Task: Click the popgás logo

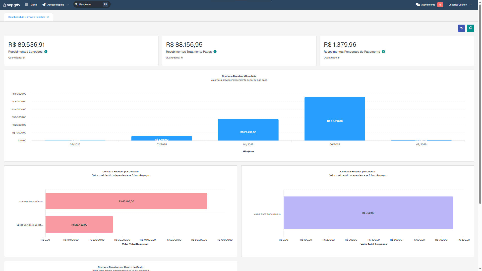Action: (11, 5)
